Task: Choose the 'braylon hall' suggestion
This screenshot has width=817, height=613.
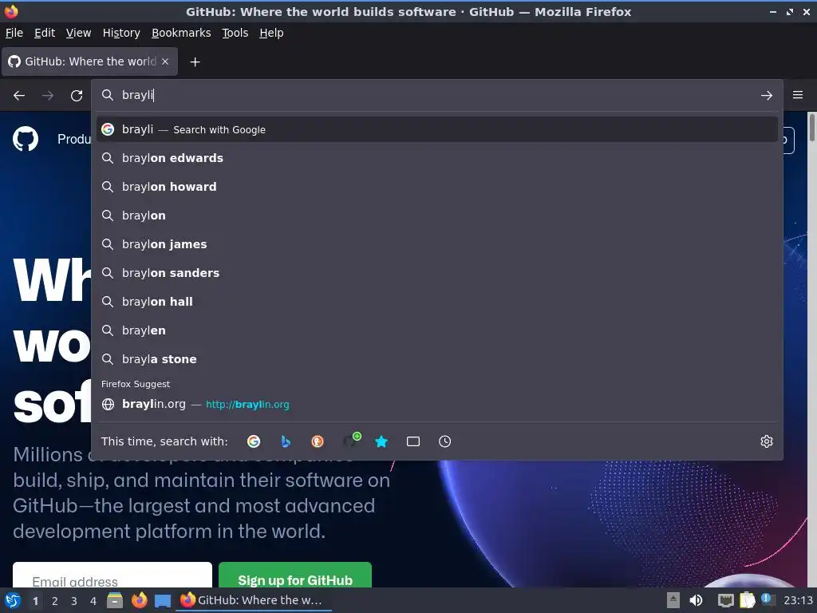Action: click(x=436, y=301)
